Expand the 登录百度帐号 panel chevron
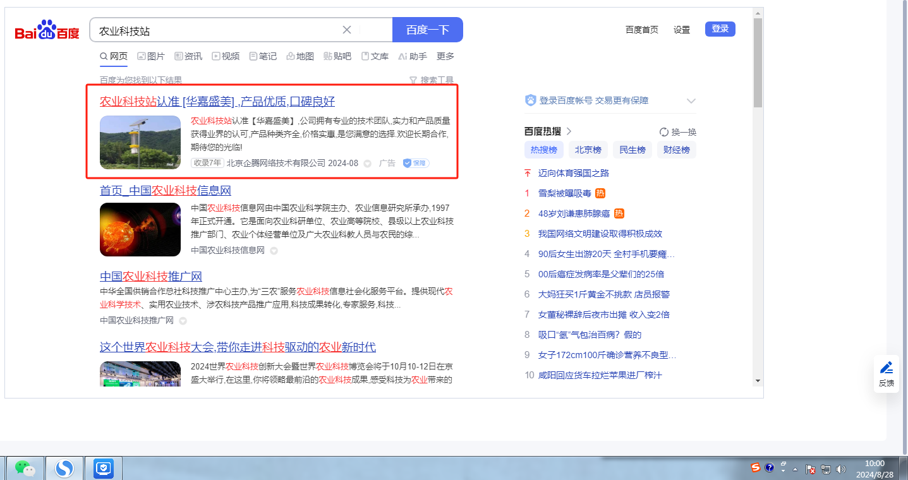The height and width of the screenshot is (480, 908). (x=691, y=101)
